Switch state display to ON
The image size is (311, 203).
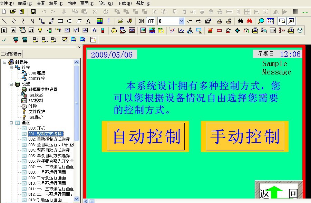141,21
